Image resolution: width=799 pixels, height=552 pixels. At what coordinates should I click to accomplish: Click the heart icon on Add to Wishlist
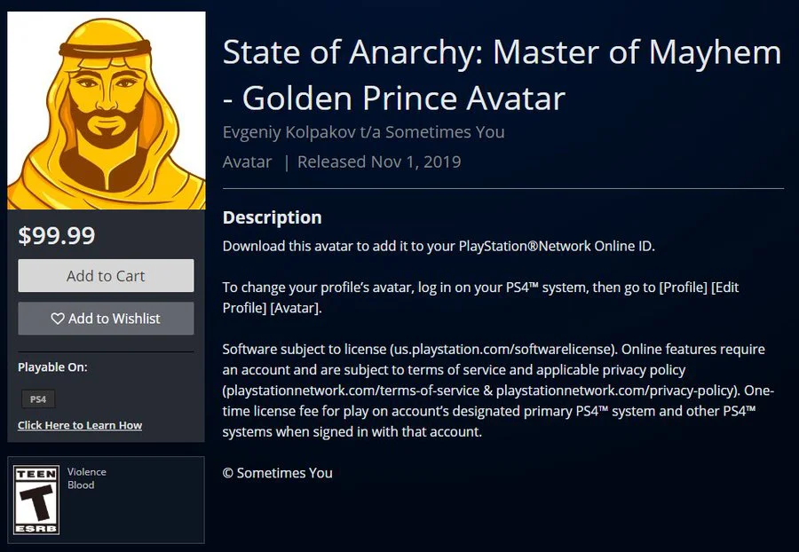(58, 319)
